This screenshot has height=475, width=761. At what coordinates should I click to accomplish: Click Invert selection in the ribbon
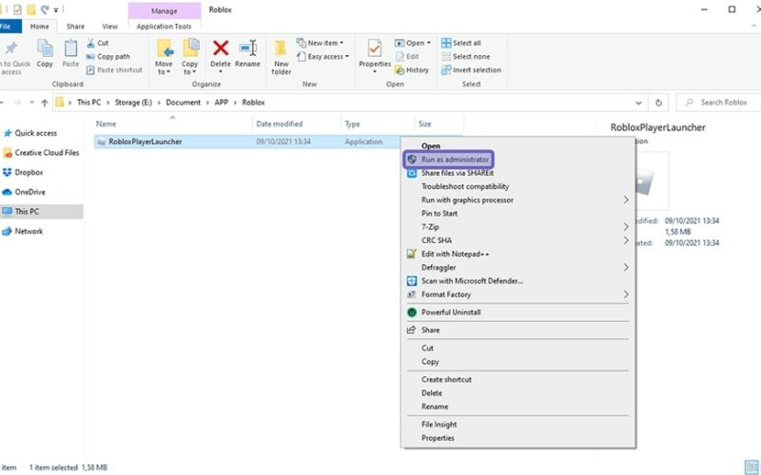[x=471, y=70]
